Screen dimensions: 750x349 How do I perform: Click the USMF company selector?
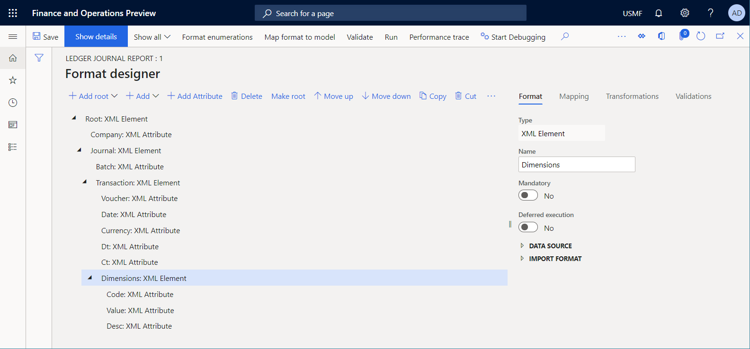coord(632,13)
